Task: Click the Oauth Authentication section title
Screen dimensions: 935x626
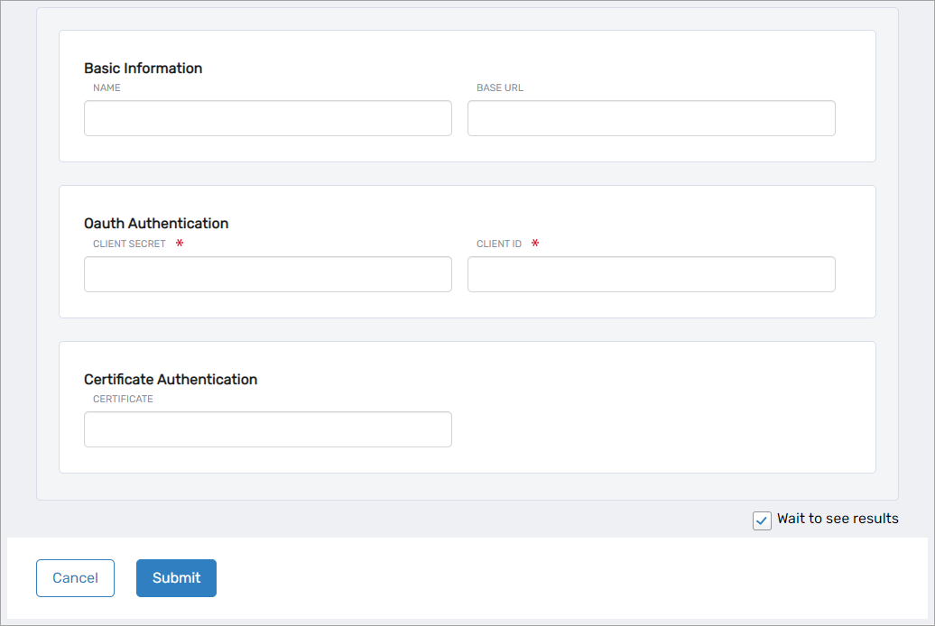Action: [156, 223]
